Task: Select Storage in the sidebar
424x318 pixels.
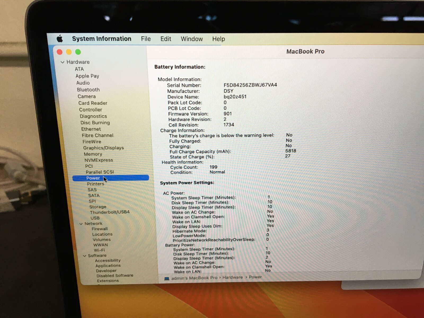Action: [98, 207]
